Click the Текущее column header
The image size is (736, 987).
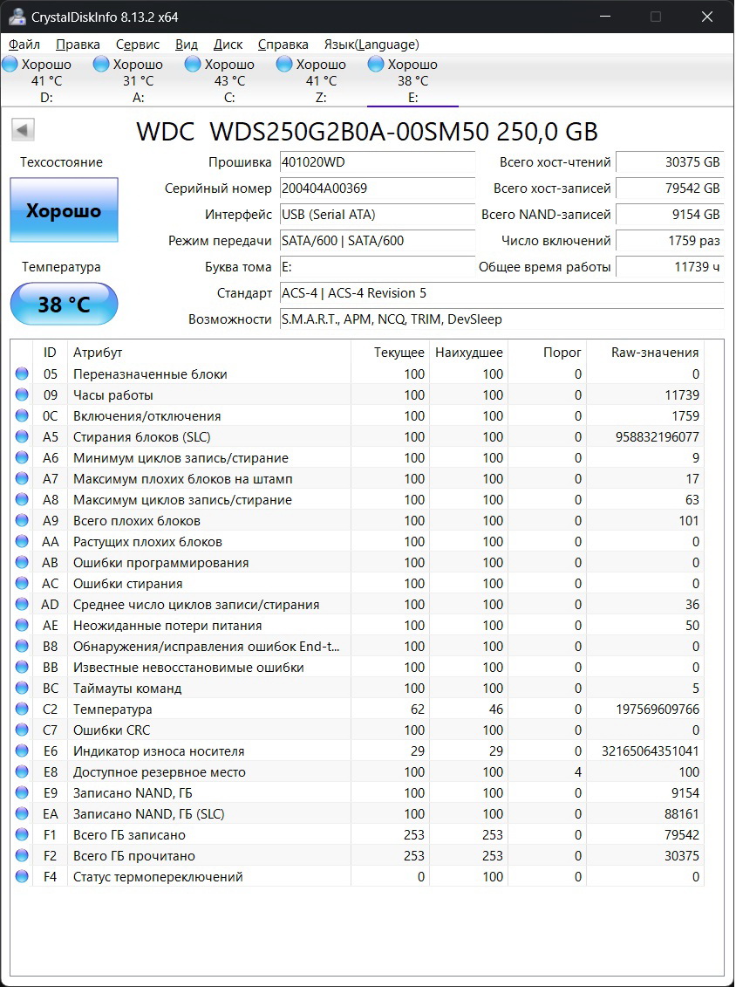click(x=390, y=353)
